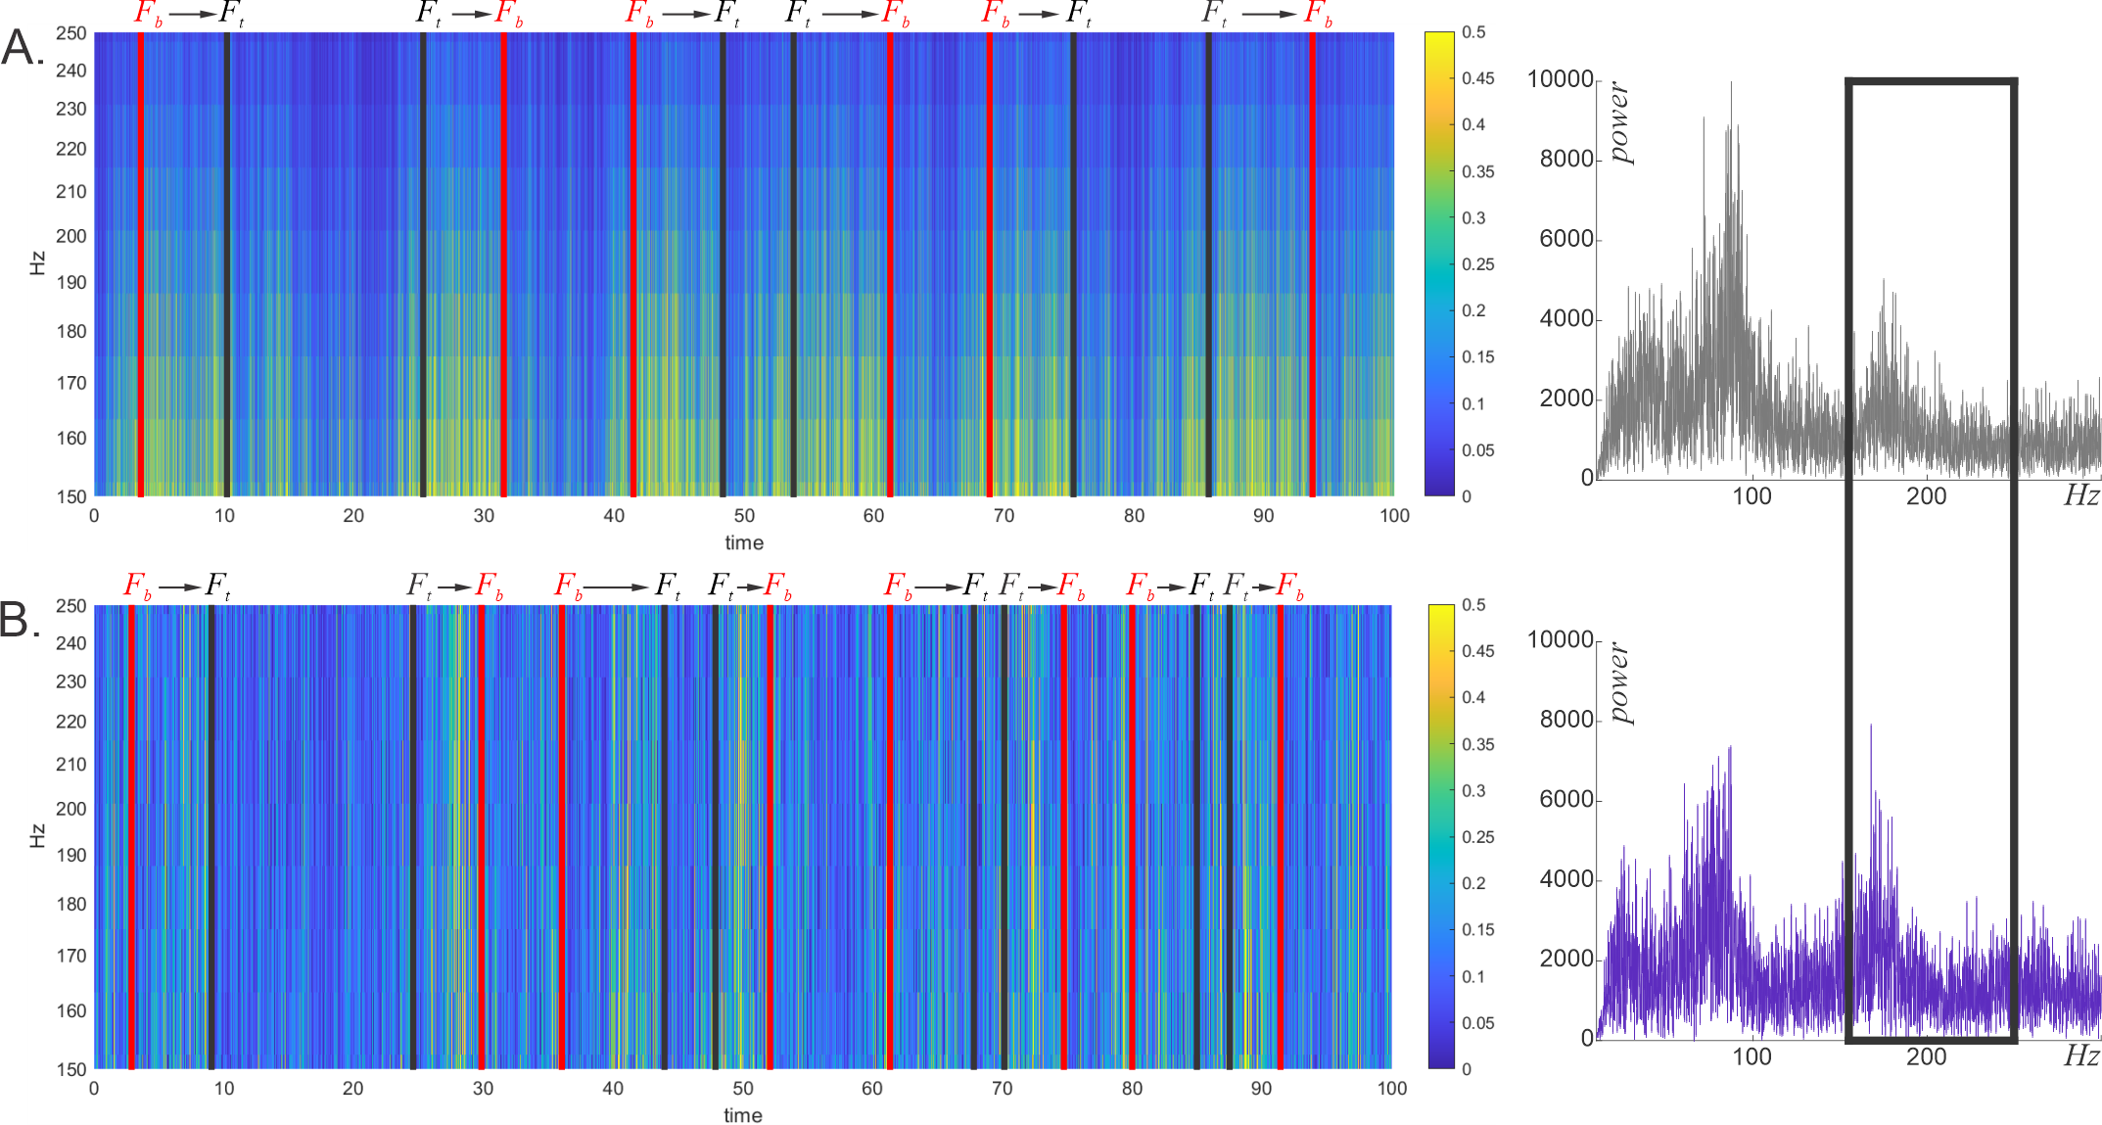Click the tallest peak of the gray spectrum

[1730, 86]
